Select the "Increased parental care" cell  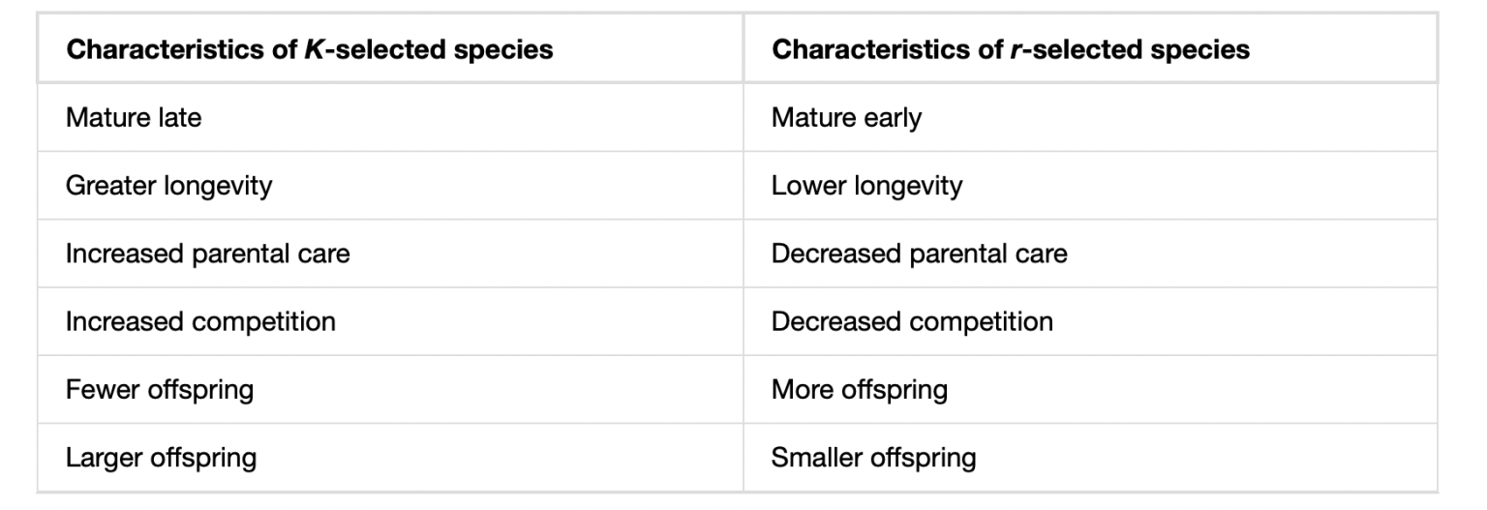pos(207,254)
